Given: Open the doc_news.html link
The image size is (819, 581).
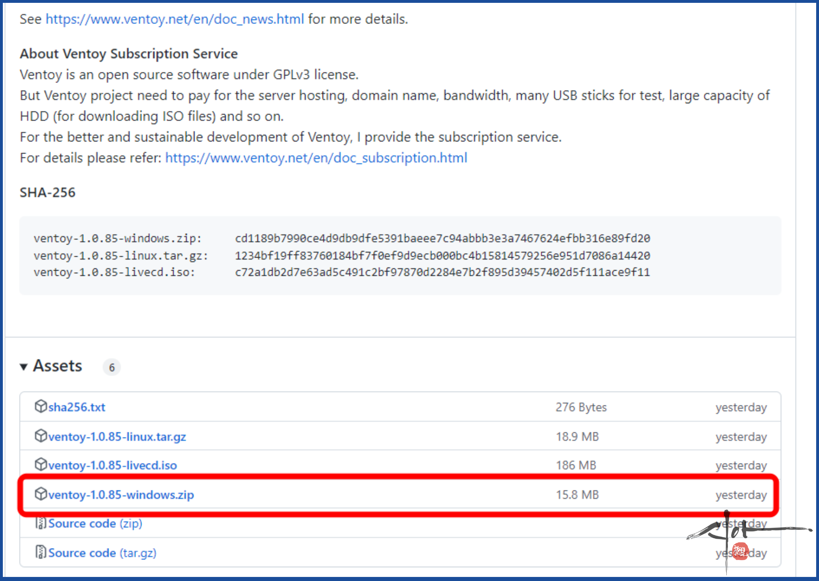Looking at the screenshot, I should [x=174, y=19].
